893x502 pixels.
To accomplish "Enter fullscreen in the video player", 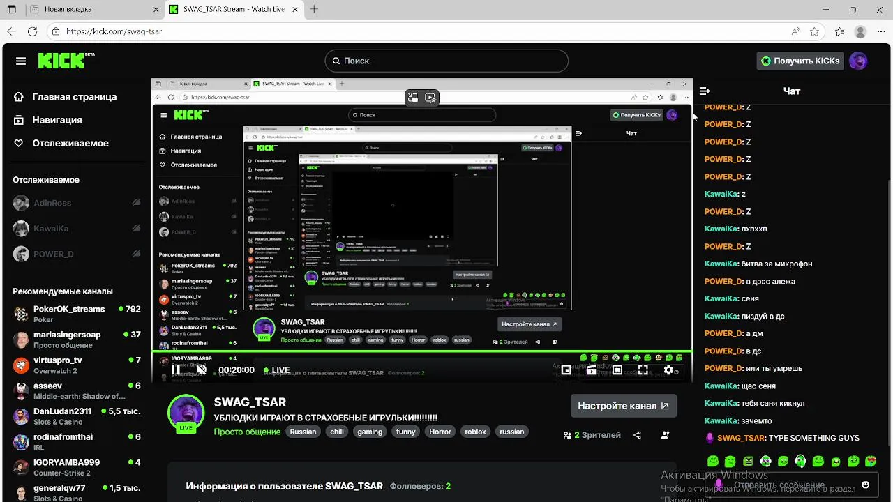I will click(x=643, y=370).
